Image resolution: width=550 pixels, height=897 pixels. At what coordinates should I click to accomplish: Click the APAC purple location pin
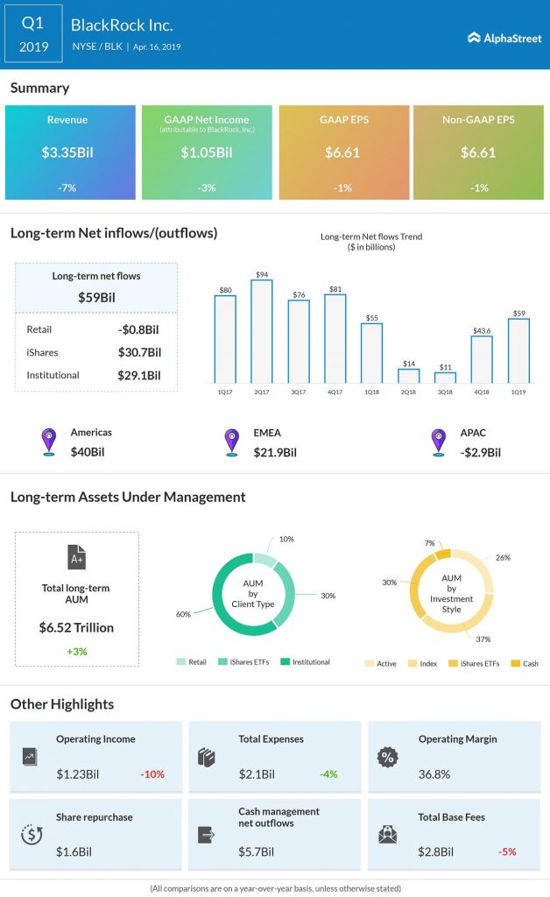439,442
